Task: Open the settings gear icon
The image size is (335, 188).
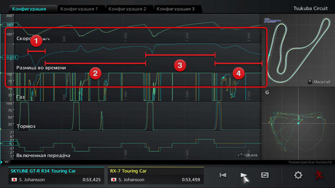Action: click(x=298, y=175)
